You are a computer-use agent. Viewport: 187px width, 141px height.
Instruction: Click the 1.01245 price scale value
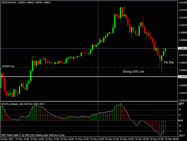point(183,10)
